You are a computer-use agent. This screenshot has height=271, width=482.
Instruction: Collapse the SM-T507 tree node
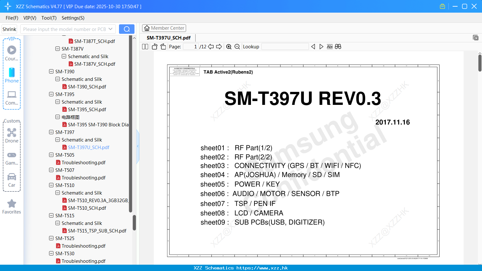(x=51, y=170)
